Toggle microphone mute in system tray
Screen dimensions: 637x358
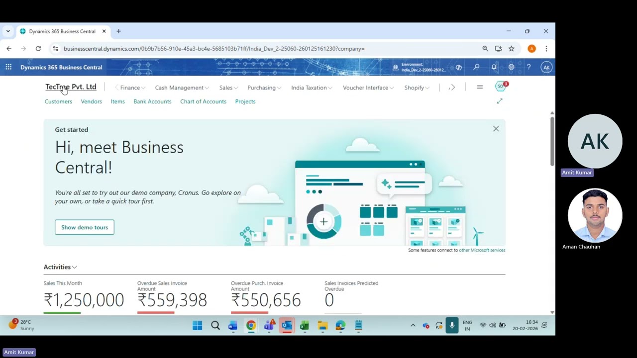[x=452, y=326]
